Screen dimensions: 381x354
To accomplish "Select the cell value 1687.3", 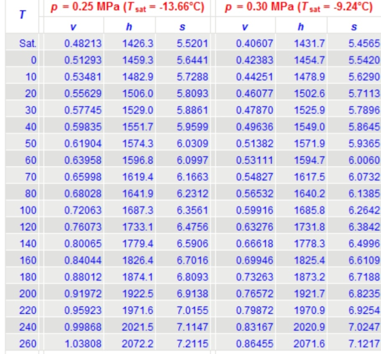I will (137, 210).
